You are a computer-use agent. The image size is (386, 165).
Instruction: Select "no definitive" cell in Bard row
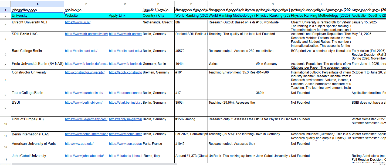point(273,55)
